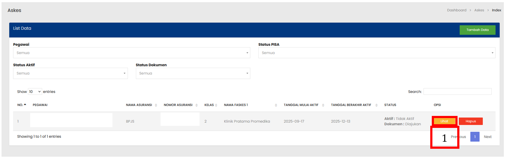Expand the Status Aktif dropdown
This screenshot has width=506, height=161.
click(70, 73)
